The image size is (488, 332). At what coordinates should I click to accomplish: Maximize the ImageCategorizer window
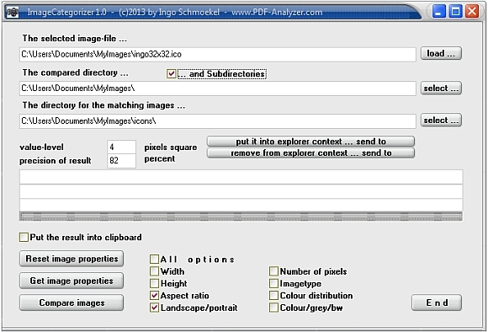[x=456, y=12]
